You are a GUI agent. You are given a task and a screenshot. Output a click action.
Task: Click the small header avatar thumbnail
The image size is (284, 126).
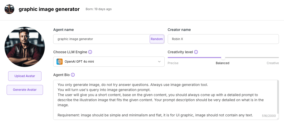9,9
